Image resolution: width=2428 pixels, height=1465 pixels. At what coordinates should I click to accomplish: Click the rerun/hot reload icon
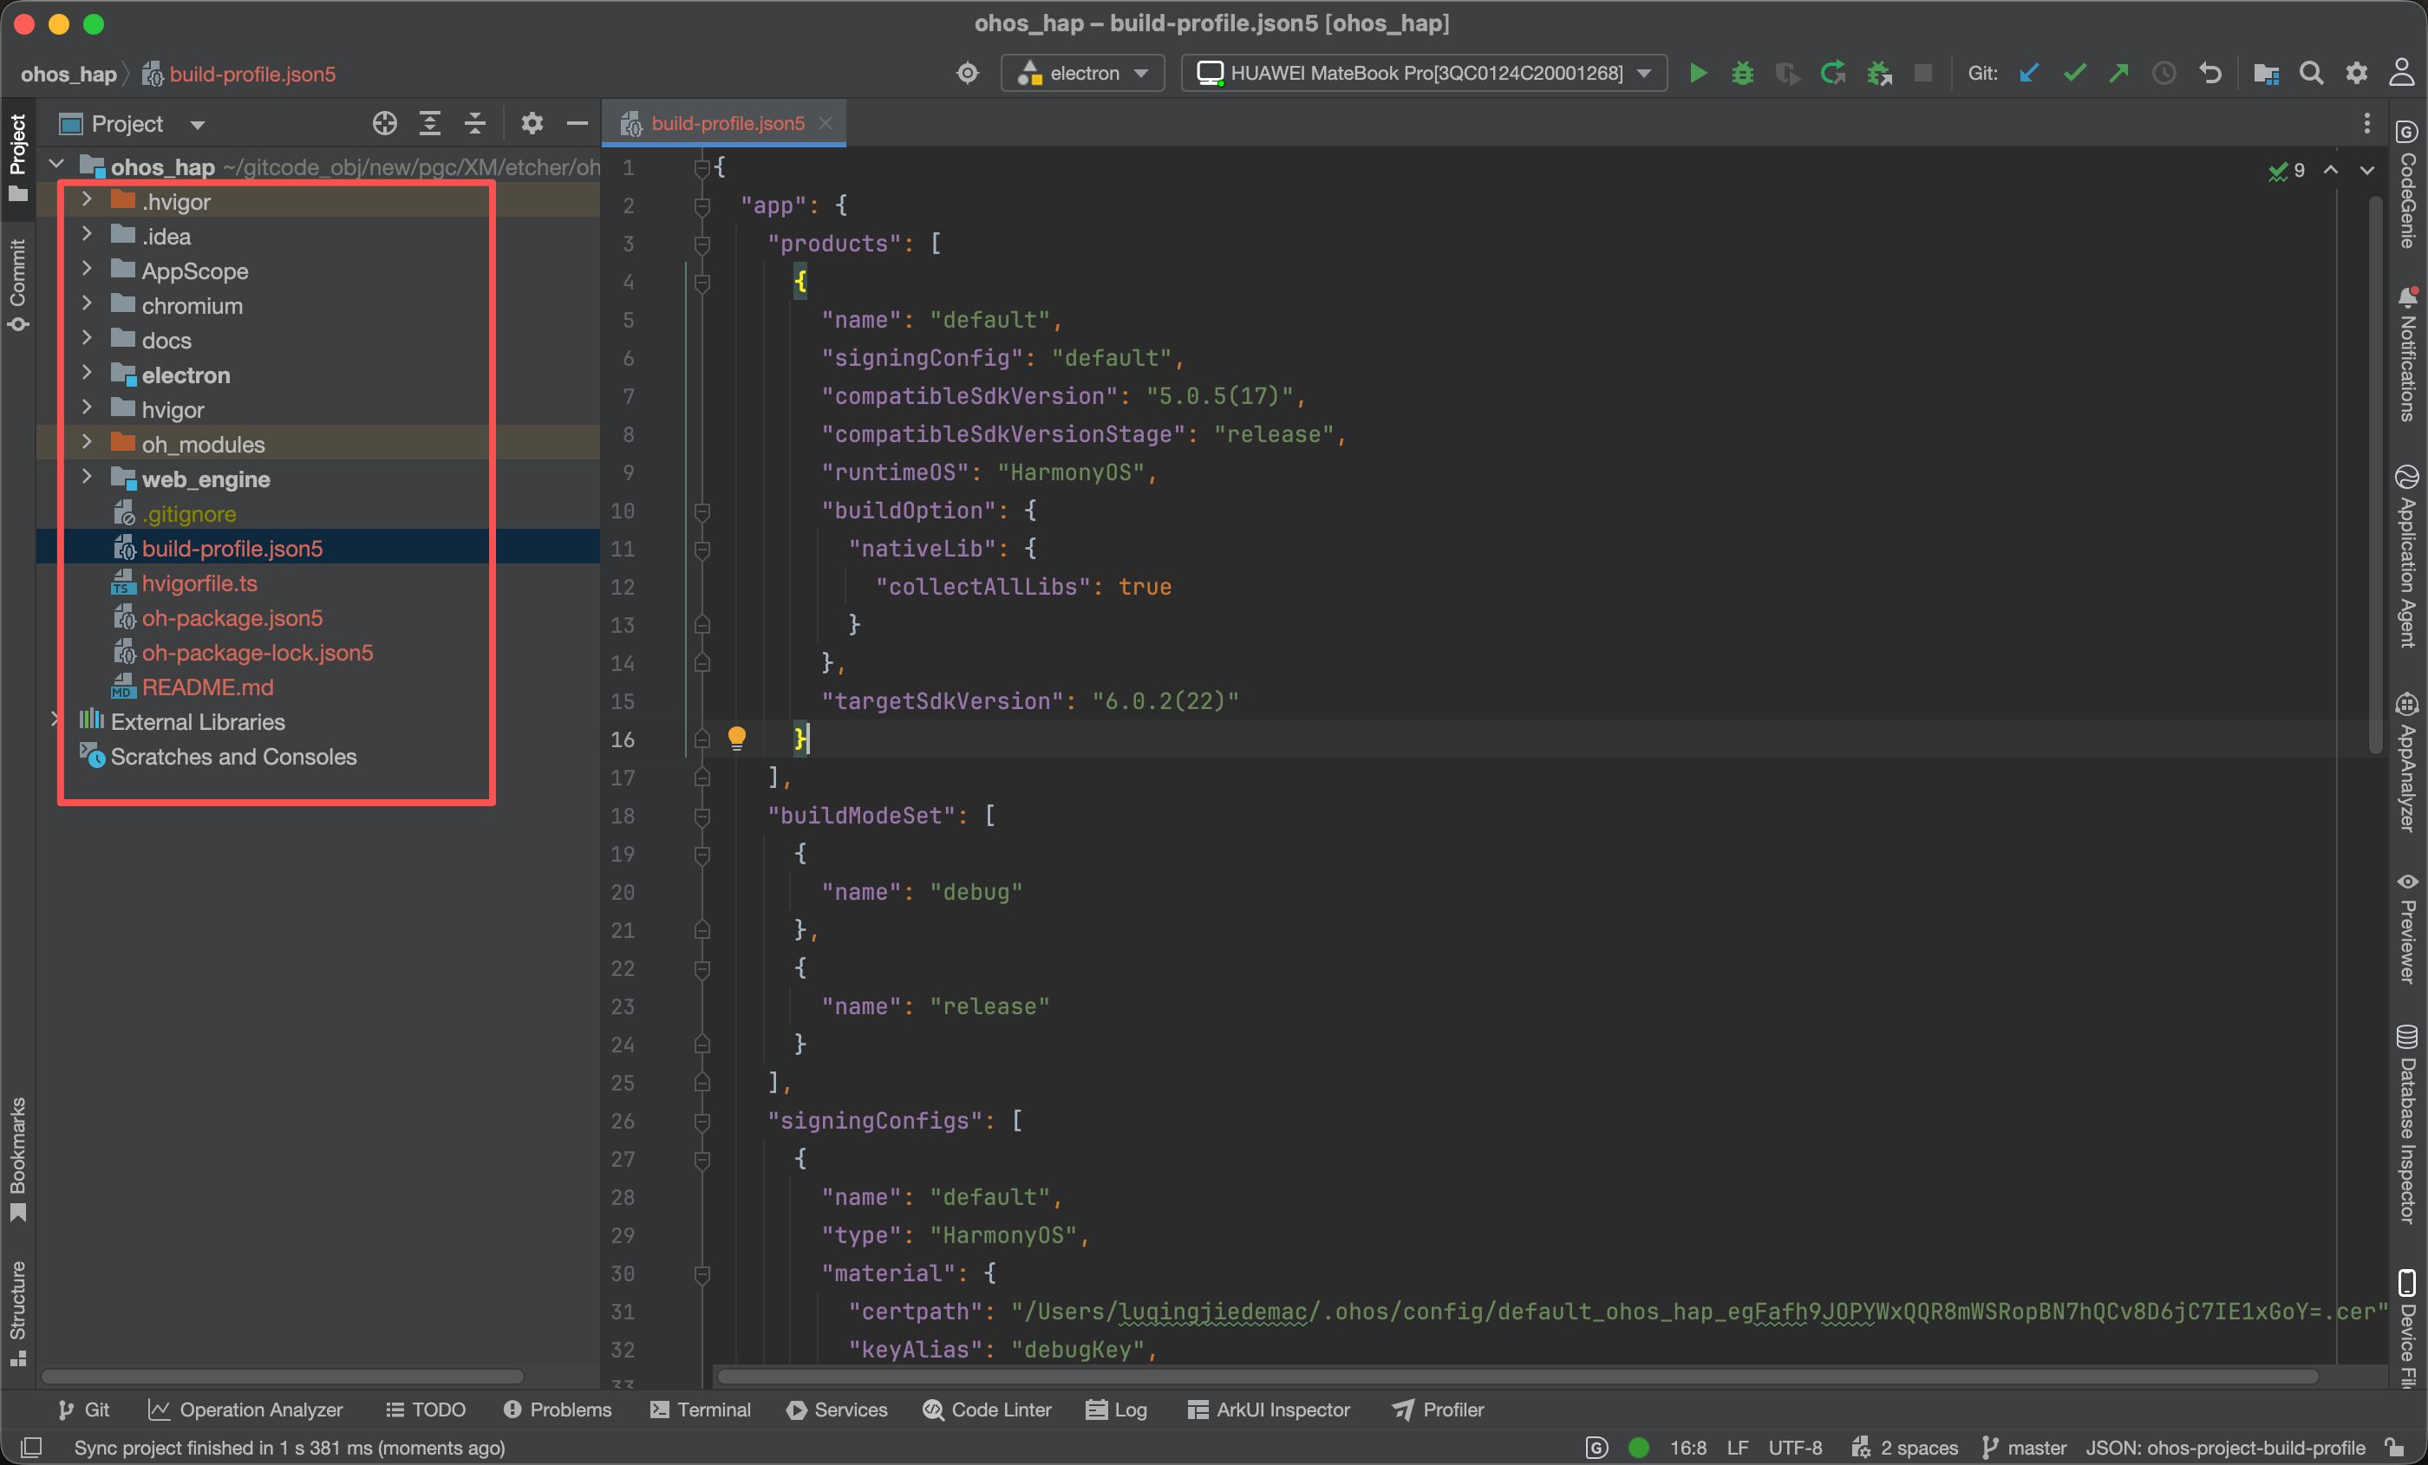tap(1833, 74)
